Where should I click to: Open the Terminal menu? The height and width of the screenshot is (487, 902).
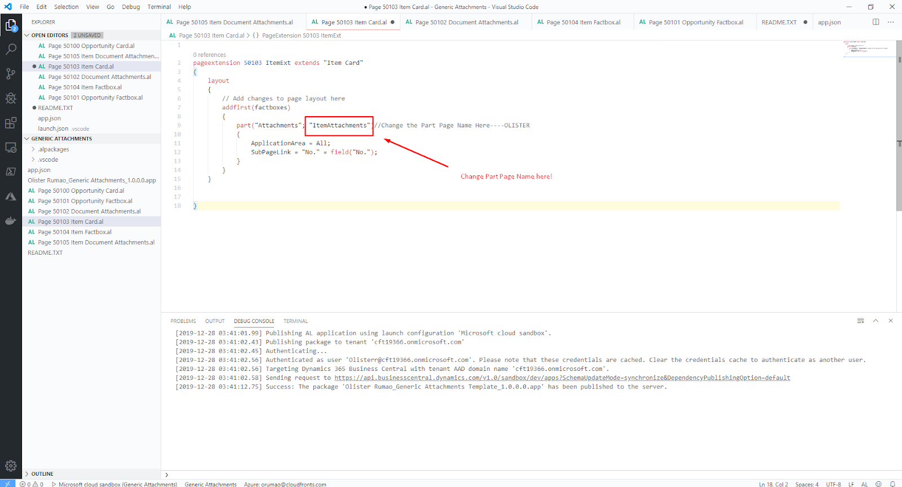(159, 7)
